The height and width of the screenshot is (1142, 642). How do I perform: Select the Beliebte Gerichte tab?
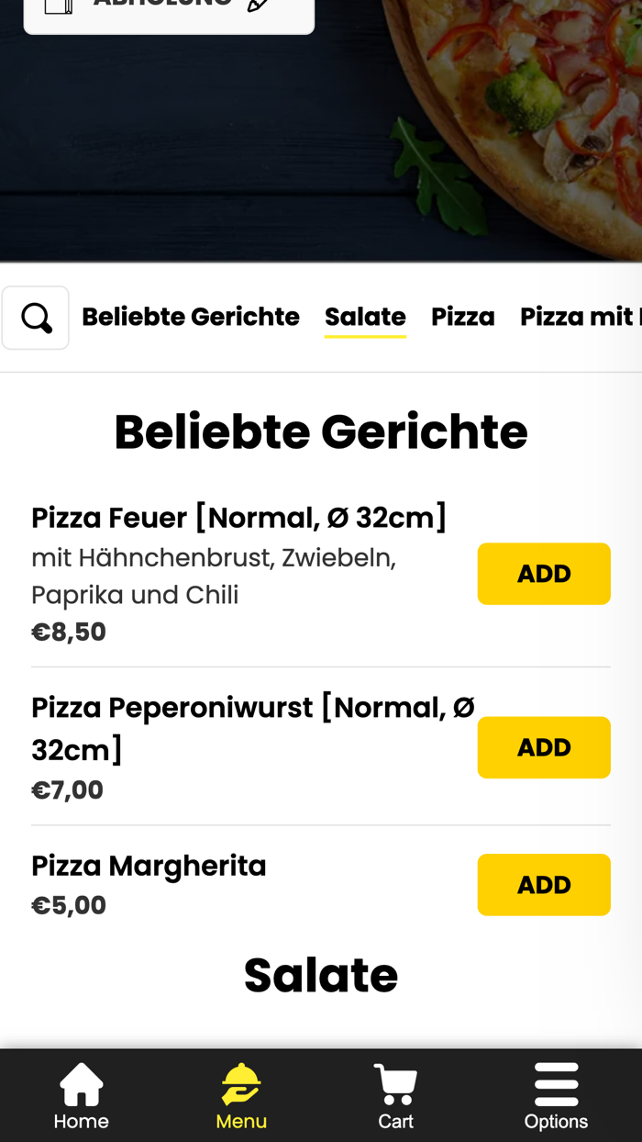click(191, 317)
